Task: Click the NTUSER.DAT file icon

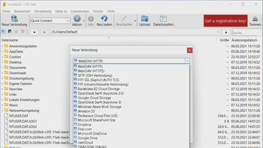Action: click(6, 116)
